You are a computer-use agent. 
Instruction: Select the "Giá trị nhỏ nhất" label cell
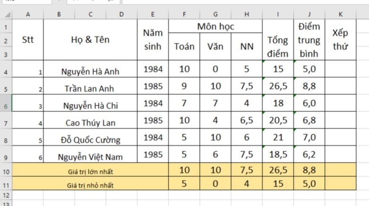[x=90, y=185]
